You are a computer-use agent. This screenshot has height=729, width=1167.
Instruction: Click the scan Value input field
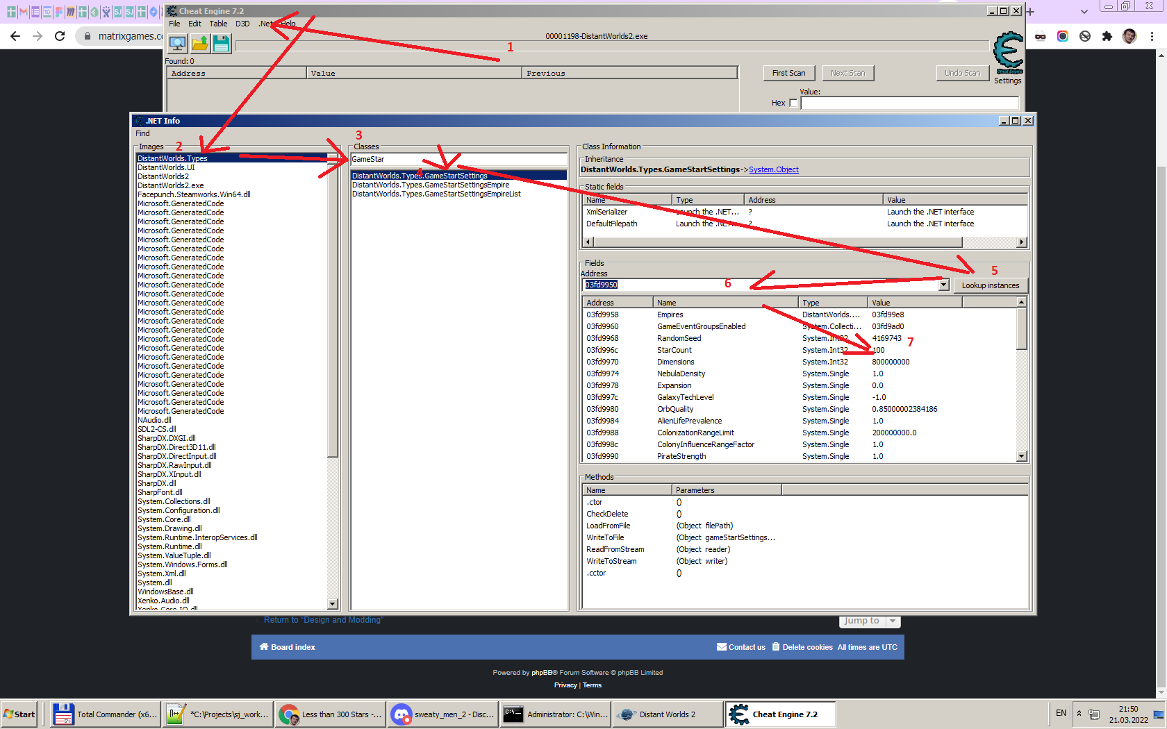click(x=909, y=103)
